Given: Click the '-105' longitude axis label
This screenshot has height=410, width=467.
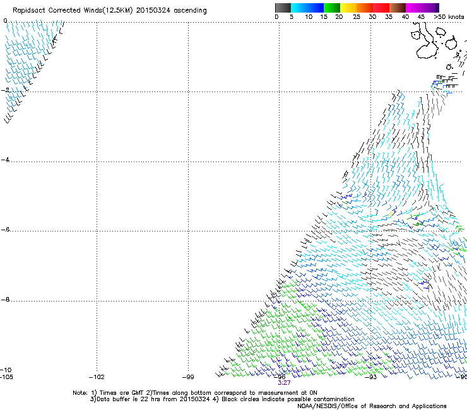Looking at the screenshot, I should tap(6, 377).
